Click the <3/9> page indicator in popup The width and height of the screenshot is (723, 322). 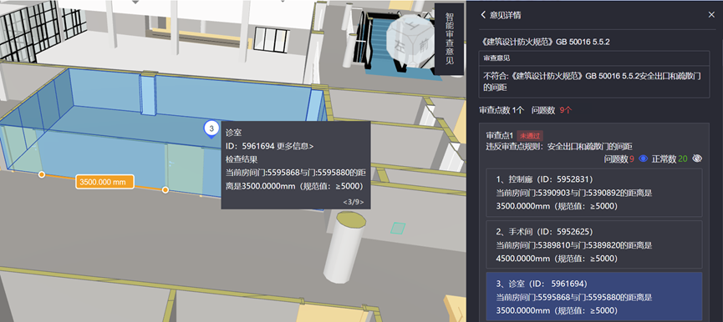354,202
